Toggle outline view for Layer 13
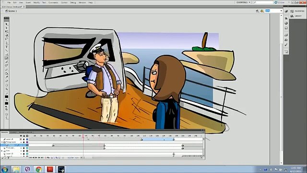This screenshot has height=173, width=307. click(27, 154)
